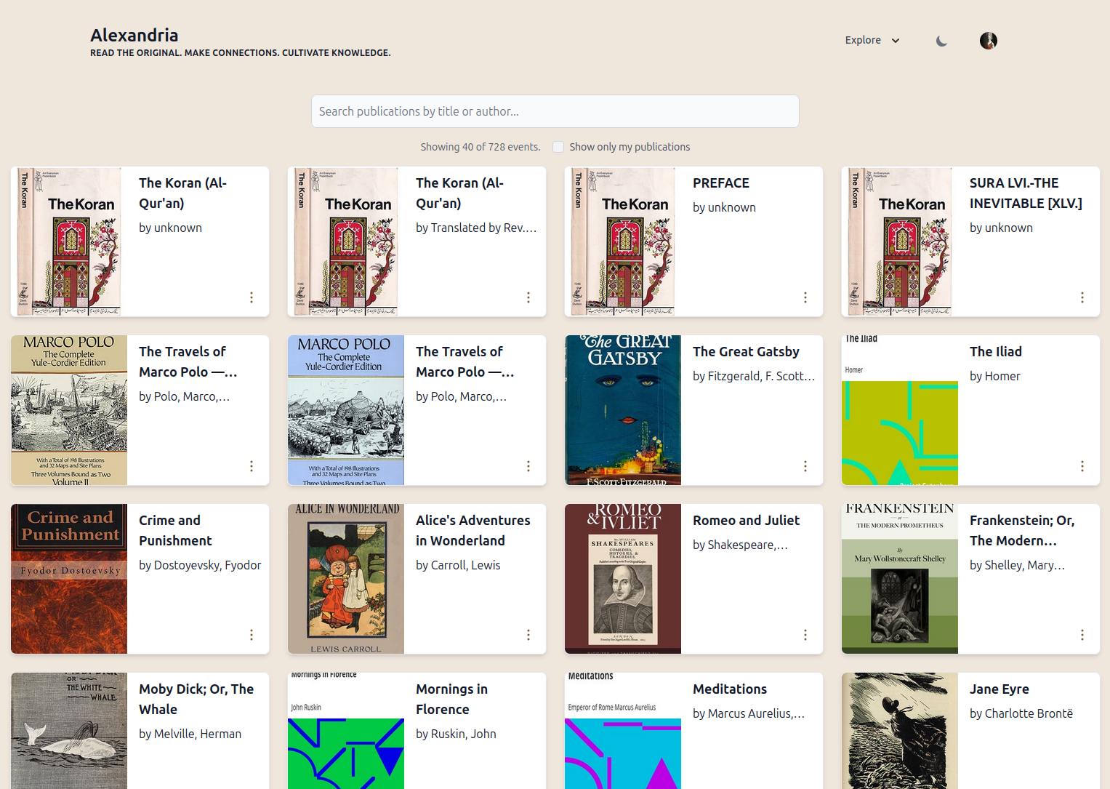Viewport: 1110px width, 789px height.
Task: Open options menu on SURA LVI card
Action: click(1082, 297)
